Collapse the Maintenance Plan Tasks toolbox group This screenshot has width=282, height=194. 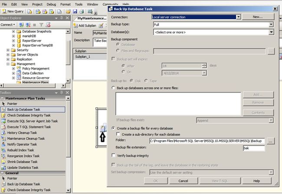point(2,99)
